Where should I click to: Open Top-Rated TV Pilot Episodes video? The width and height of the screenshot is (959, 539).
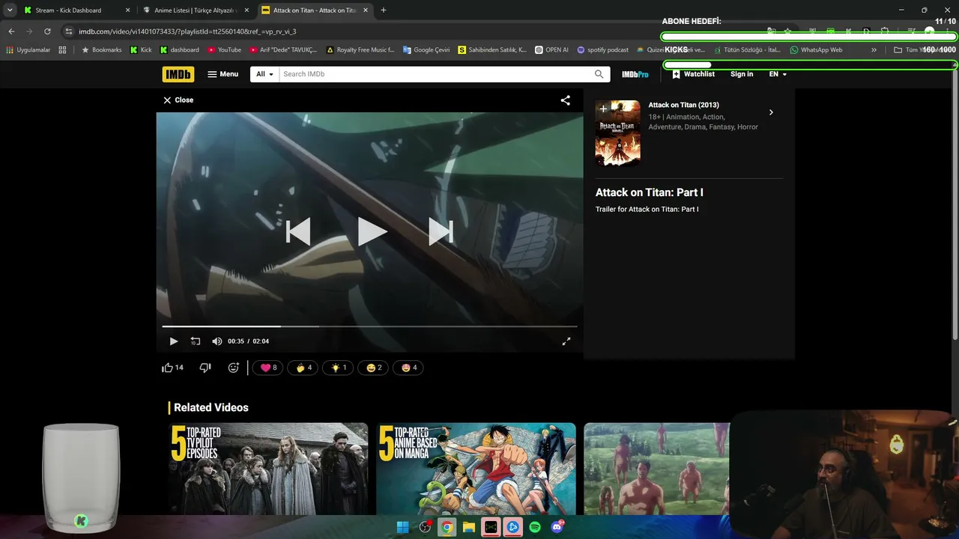coord(268,469)
